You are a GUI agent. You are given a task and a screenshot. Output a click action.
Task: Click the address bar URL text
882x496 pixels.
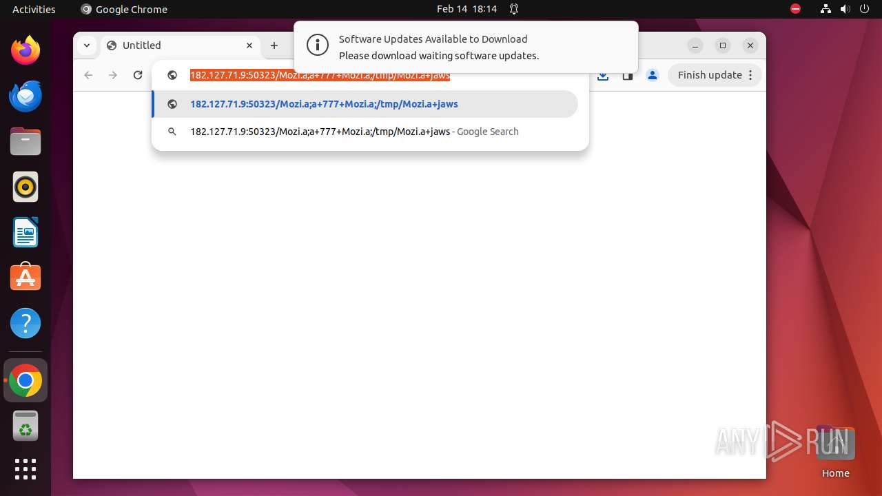(320, 75)
